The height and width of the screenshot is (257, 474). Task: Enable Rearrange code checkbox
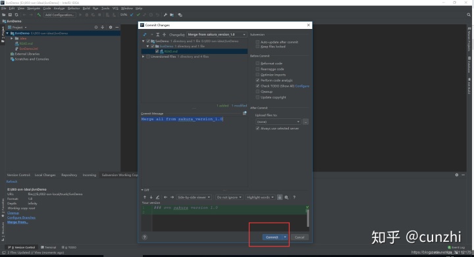point(257,69)
